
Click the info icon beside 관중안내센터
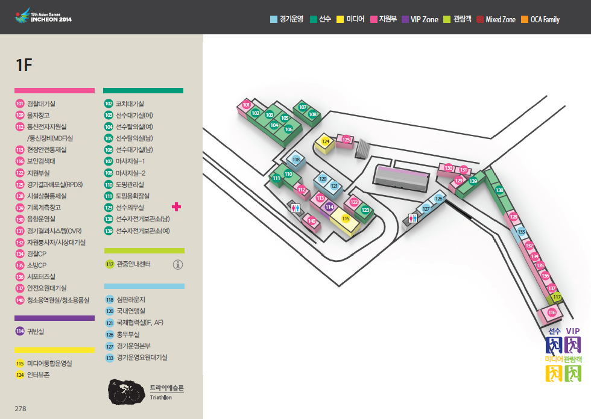tap(178, 265)
